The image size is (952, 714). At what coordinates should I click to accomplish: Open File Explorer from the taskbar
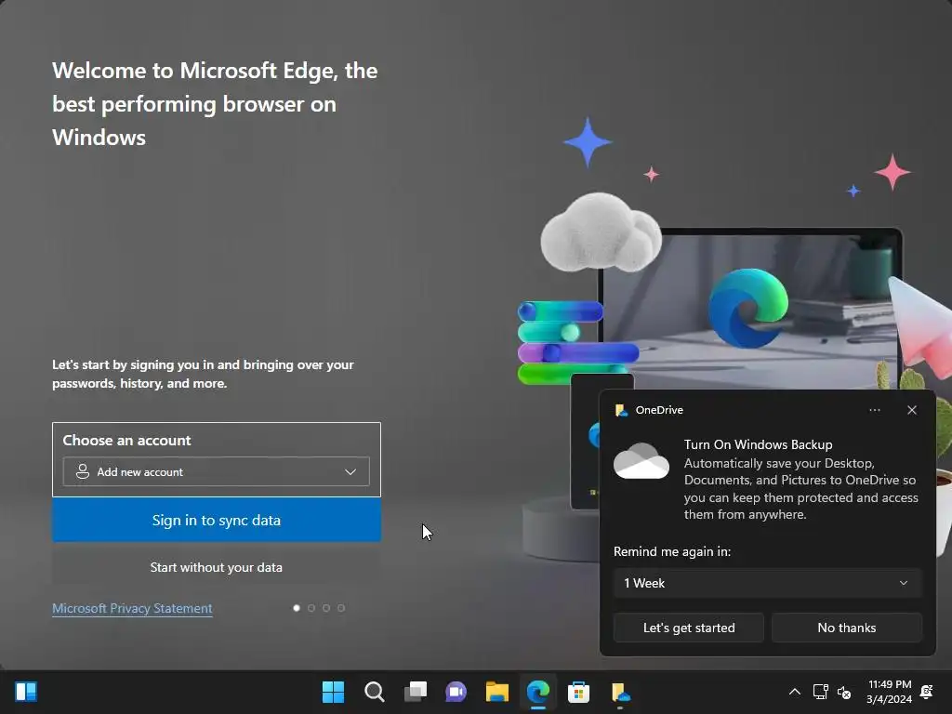pyautogui.click(x=497, y=692)
